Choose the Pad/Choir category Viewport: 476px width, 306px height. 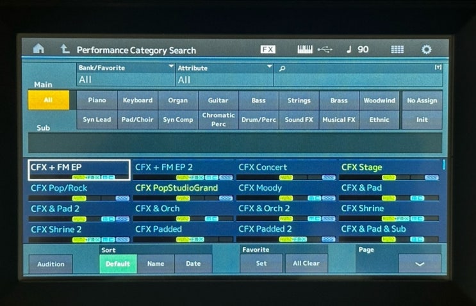(x=138, y=120)
